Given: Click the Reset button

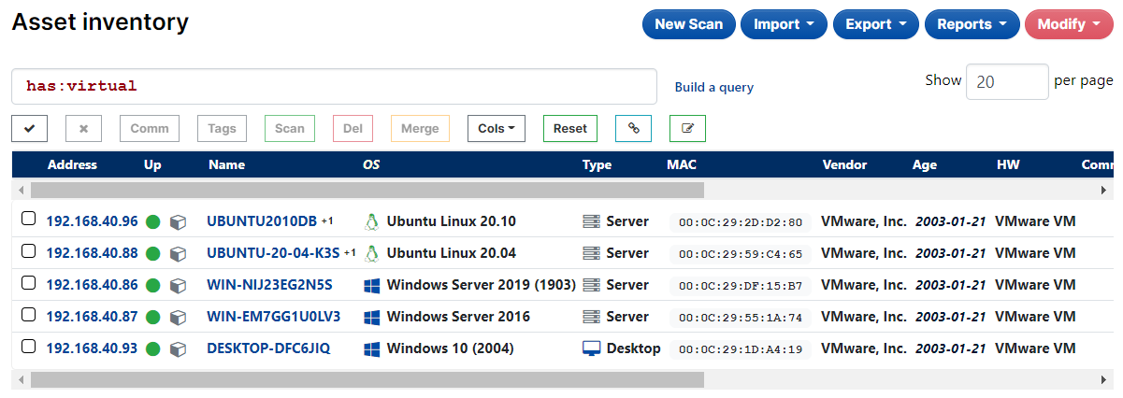Looking at the screenshot, I should coord(570,129).
